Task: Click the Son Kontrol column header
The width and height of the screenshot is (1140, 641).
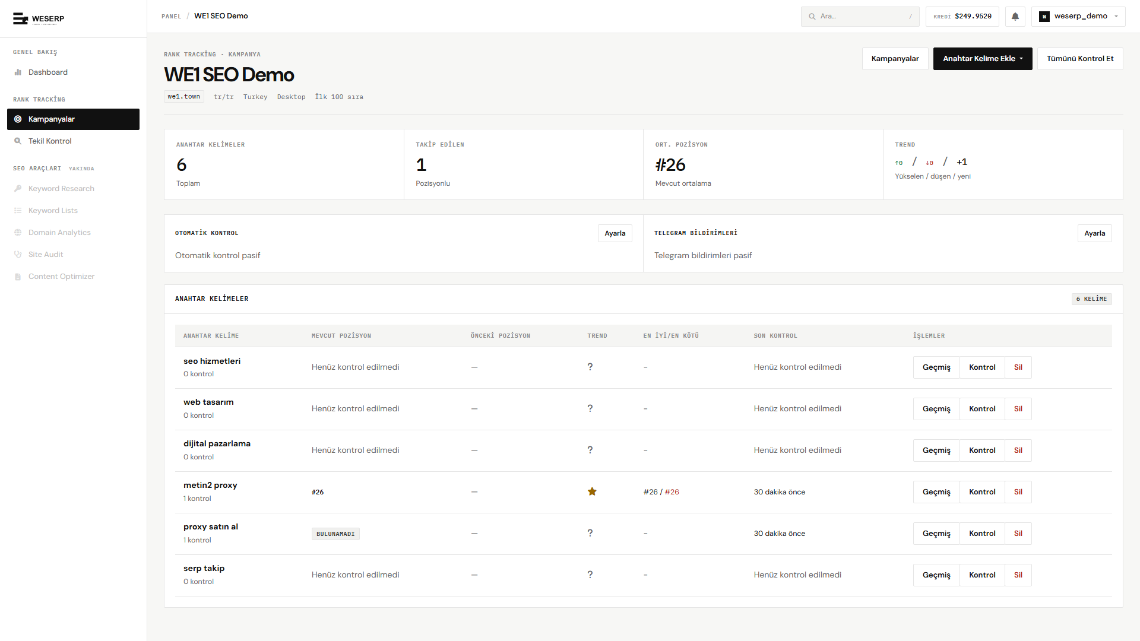Action: coord(775,336)
